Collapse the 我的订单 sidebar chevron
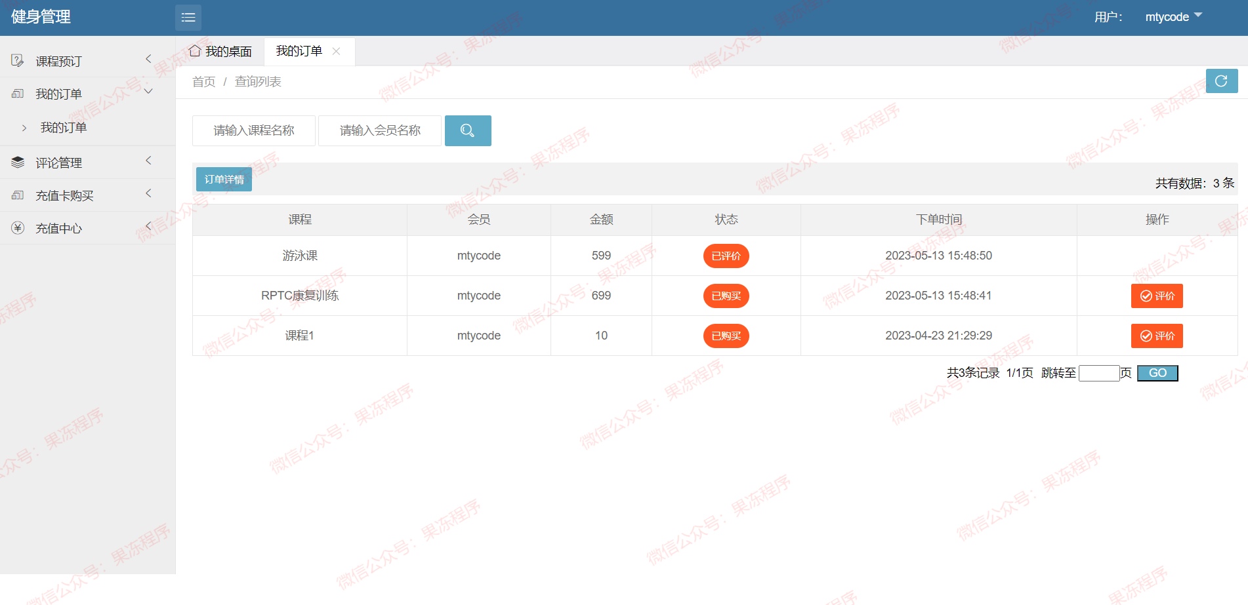The width and height of the screenshot is (1248, 605). [x=148, y=92]
